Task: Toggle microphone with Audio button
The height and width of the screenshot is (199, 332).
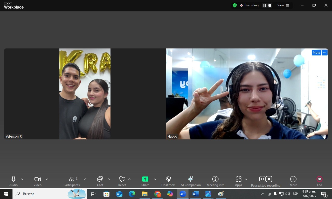Action: coord(13,179)
